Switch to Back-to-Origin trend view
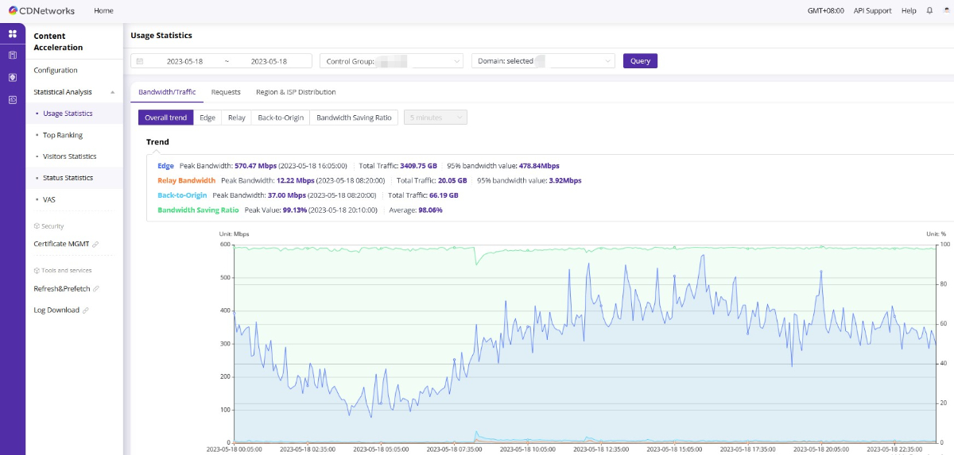The width and height of the screenshot is (954, 455). pos(280,118)
